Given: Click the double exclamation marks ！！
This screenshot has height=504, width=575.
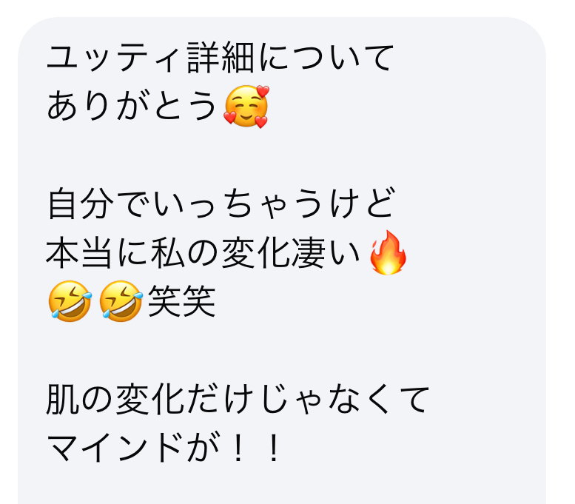Looking at the screenshot, I should [x=256, y=448].
